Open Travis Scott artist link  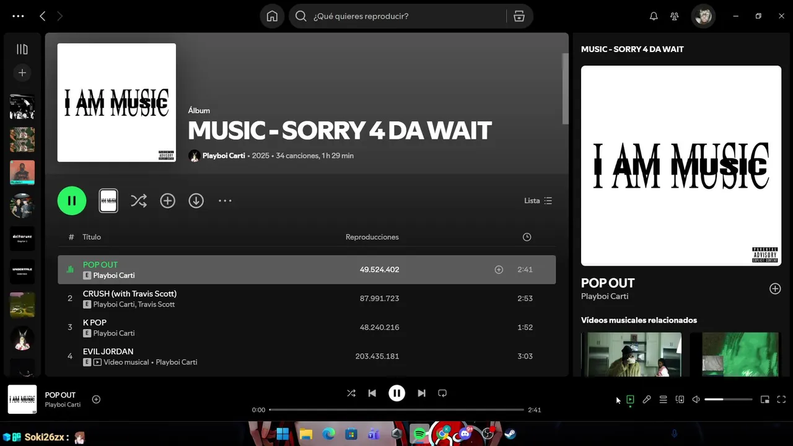click(156, 304)
